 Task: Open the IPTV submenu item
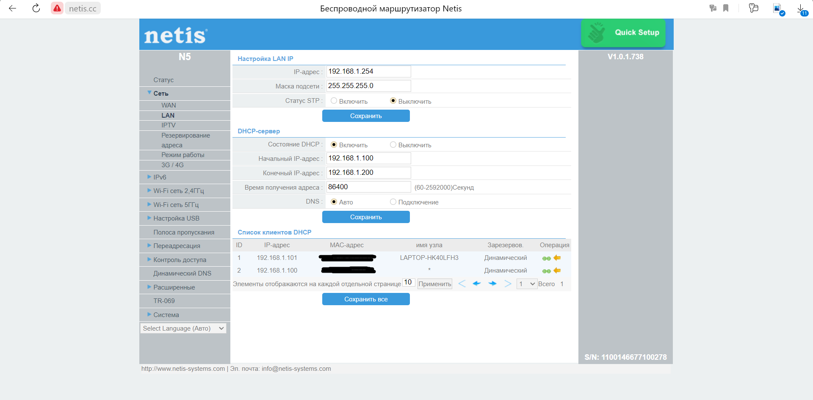pyautogui.click(x=168, y=125)
